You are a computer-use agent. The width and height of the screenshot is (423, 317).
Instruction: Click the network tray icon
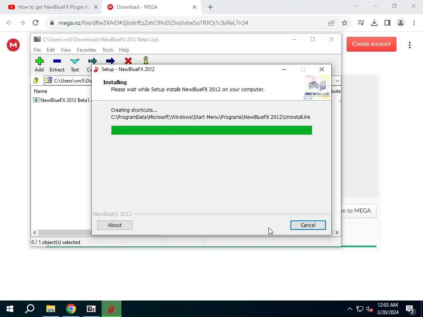click(x=360, y=309)
